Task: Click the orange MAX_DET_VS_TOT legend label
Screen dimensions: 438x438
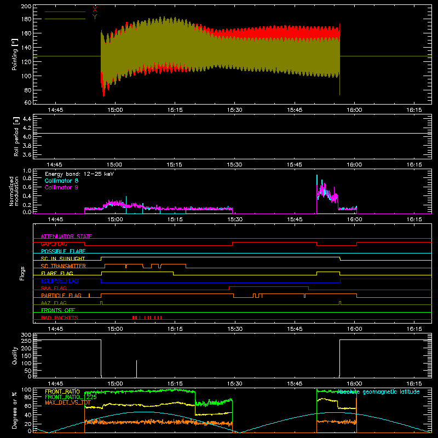Action: pos(68,402)
